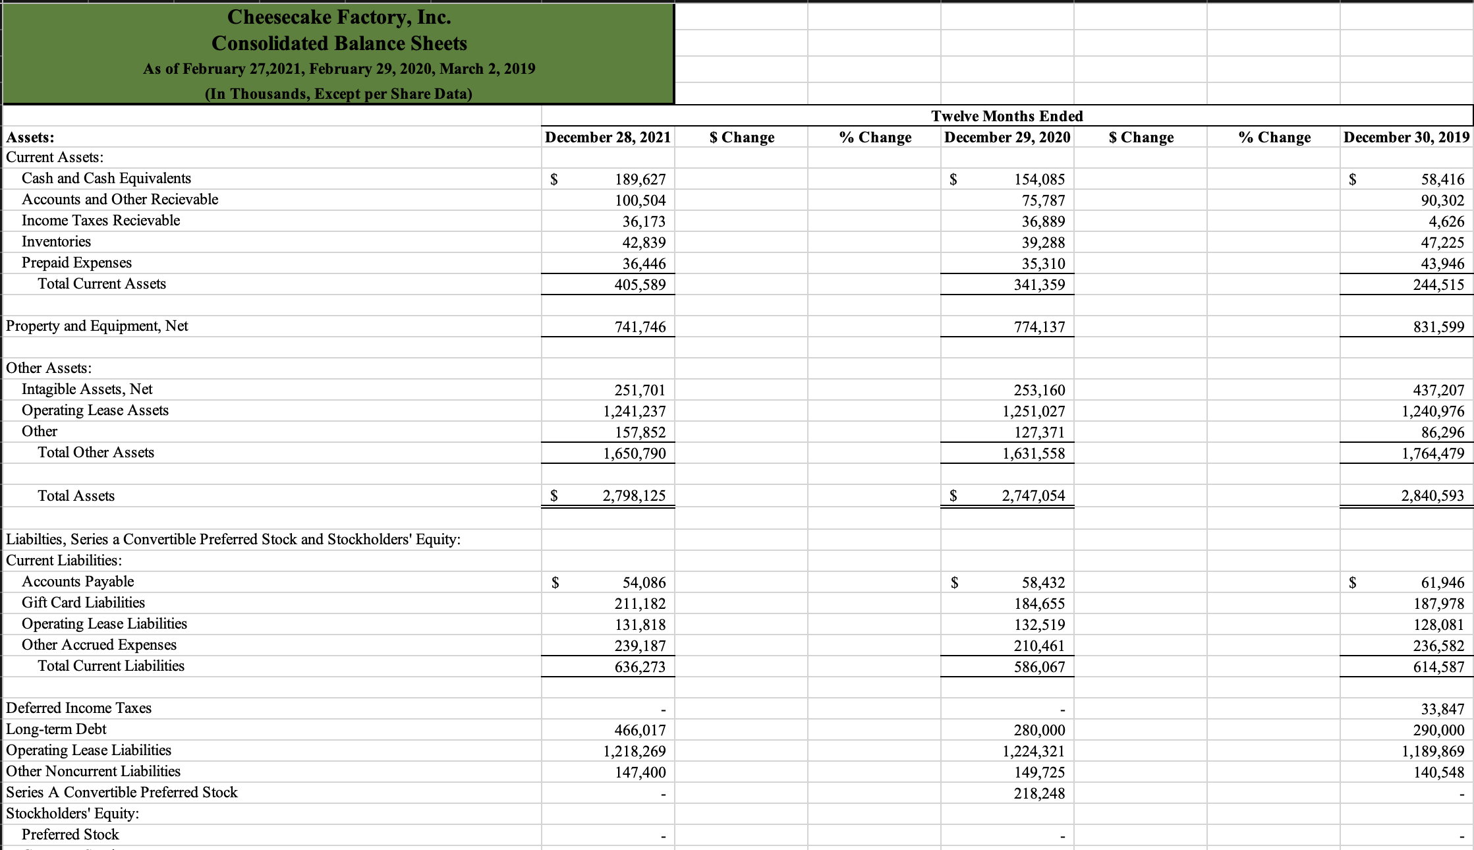Select the Total Other Assets value 1,650,790
Viewport: 1474px width, 850px height.
634,453
